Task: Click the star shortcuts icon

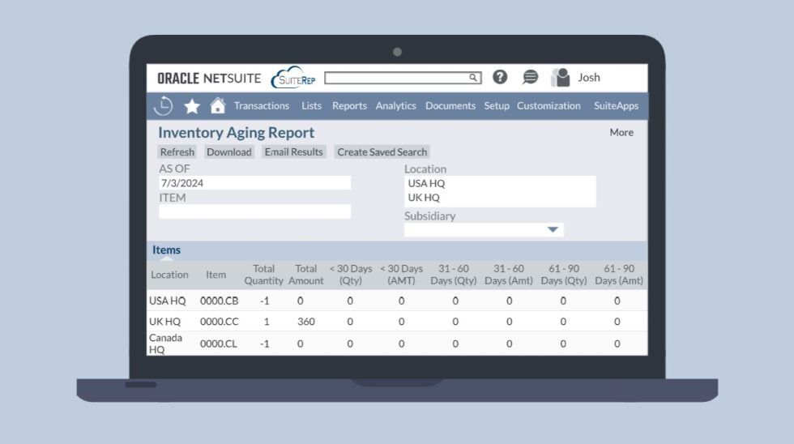Action: pyautogui.click(x=192, y=106)
